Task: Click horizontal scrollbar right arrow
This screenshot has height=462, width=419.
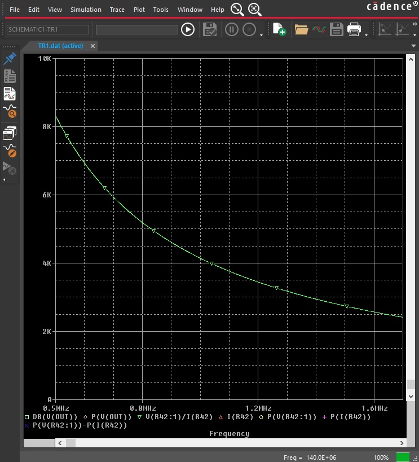Action: (402, 443)
